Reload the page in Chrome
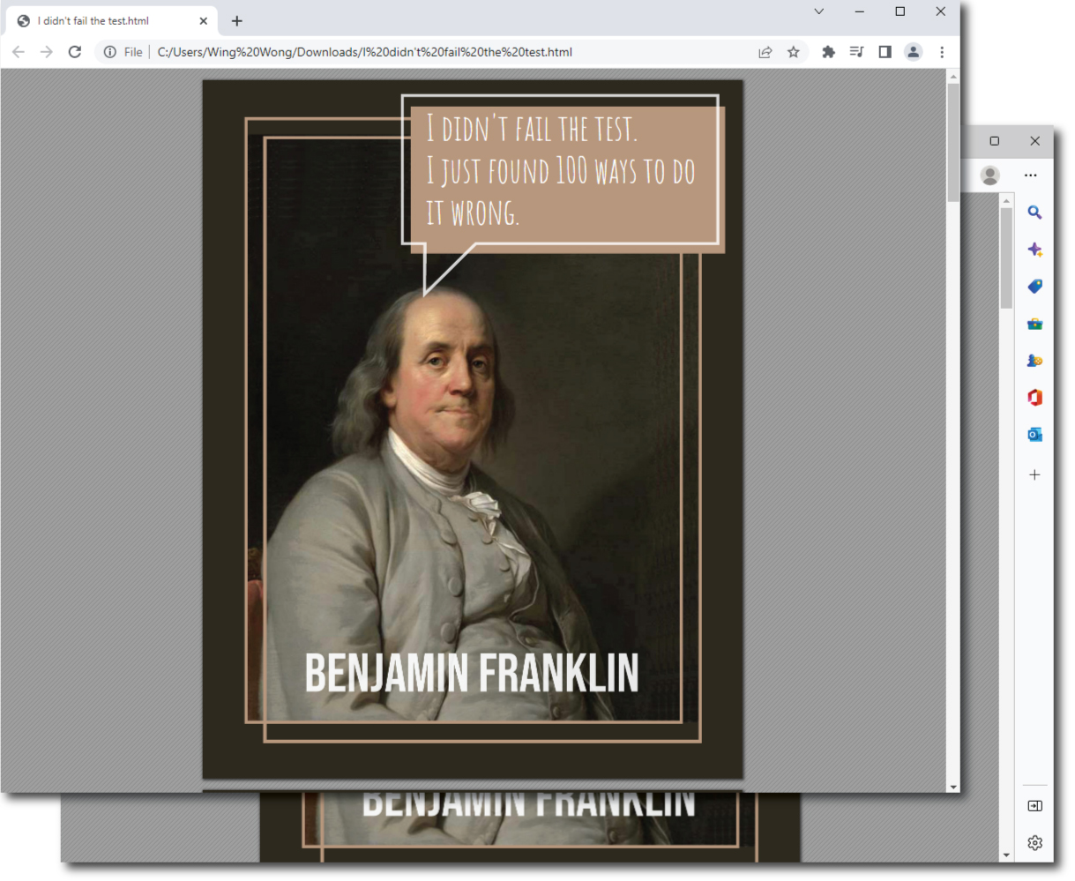 75,52
